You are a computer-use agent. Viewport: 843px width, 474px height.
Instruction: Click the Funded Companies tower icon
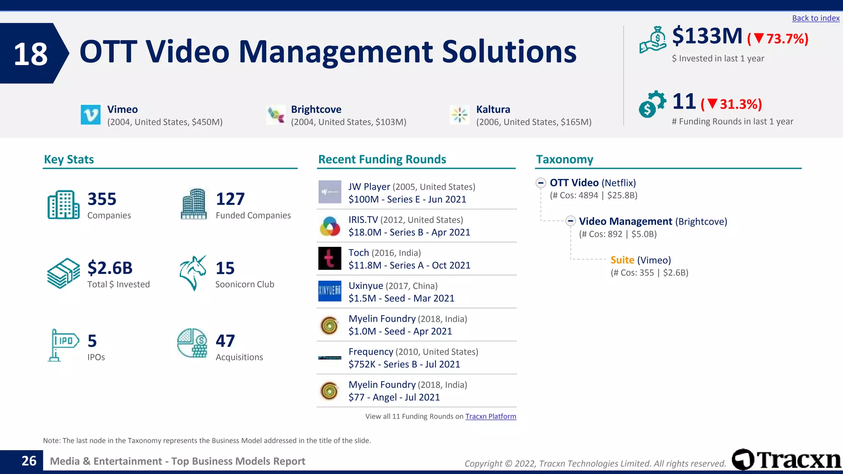click(193, 204)
